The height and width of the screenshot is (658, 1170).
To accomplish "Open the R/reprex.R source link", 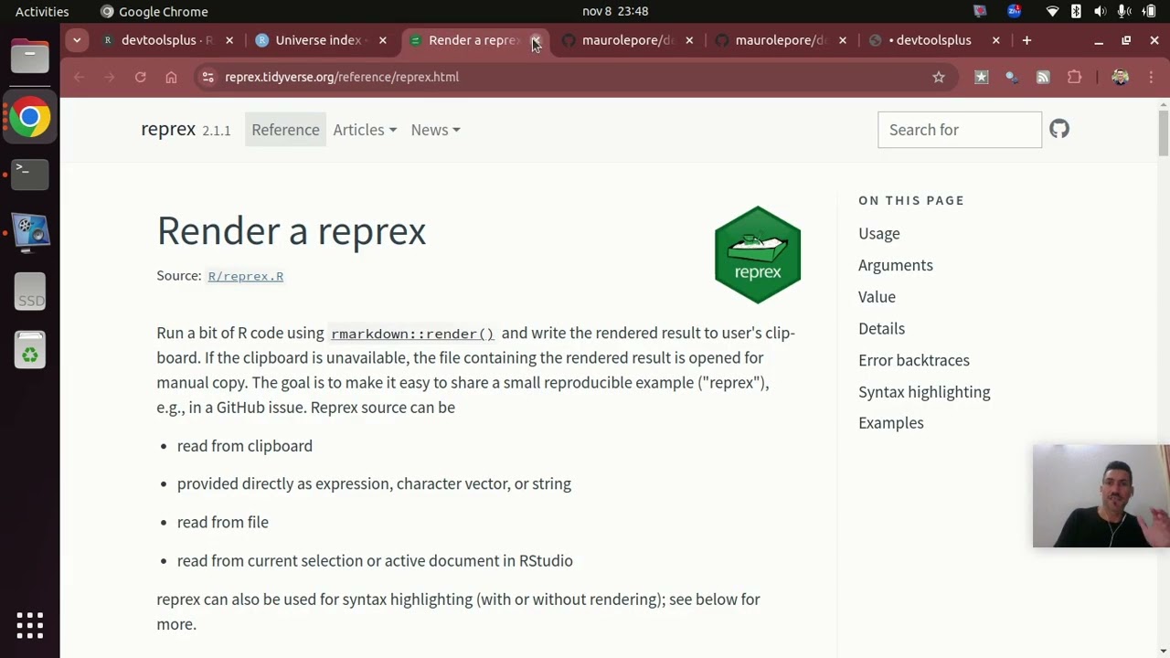I will point(245,276).
